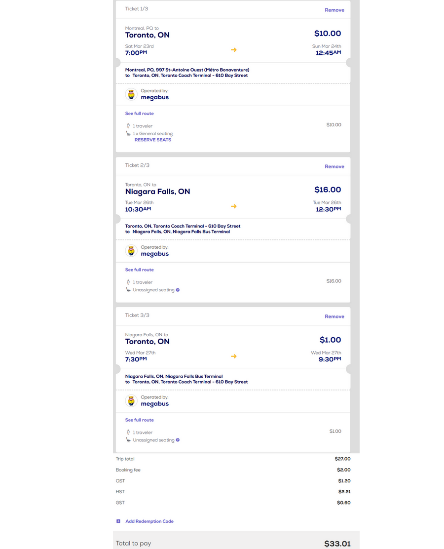Click traveler icon on Ticket 2

click(x=128, y=282)
